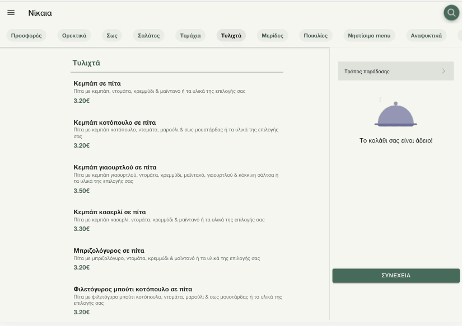Expand the Τρόπος παράδοσης chevron

(x=444, y=71)
